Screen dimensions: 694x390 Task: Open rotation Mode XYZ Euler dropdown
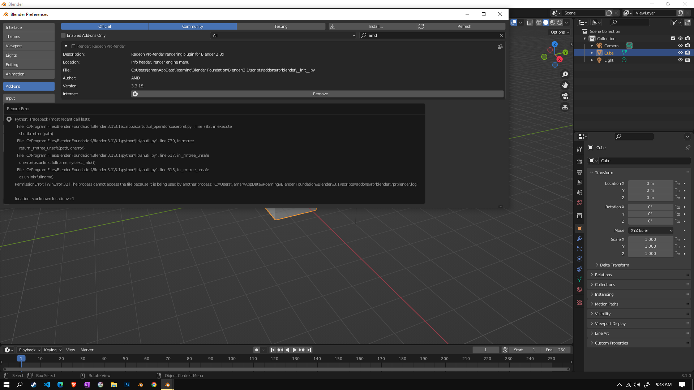[x=651, y=230]
